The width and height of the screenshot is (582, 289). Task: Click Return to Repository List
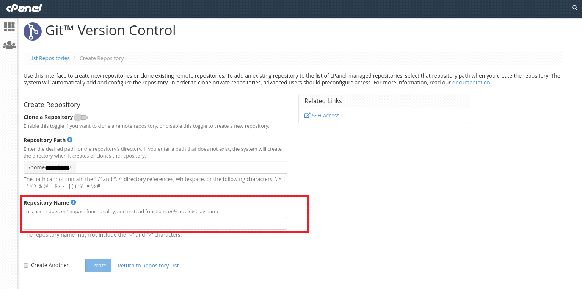coord(148,265)
